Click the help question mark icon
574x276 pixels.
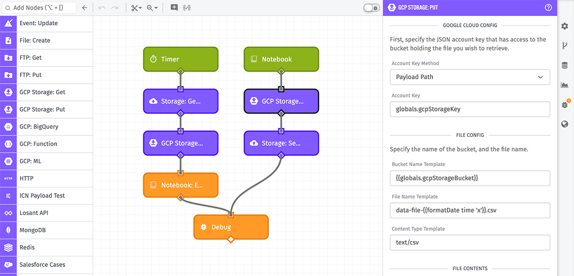click(548, 8)
